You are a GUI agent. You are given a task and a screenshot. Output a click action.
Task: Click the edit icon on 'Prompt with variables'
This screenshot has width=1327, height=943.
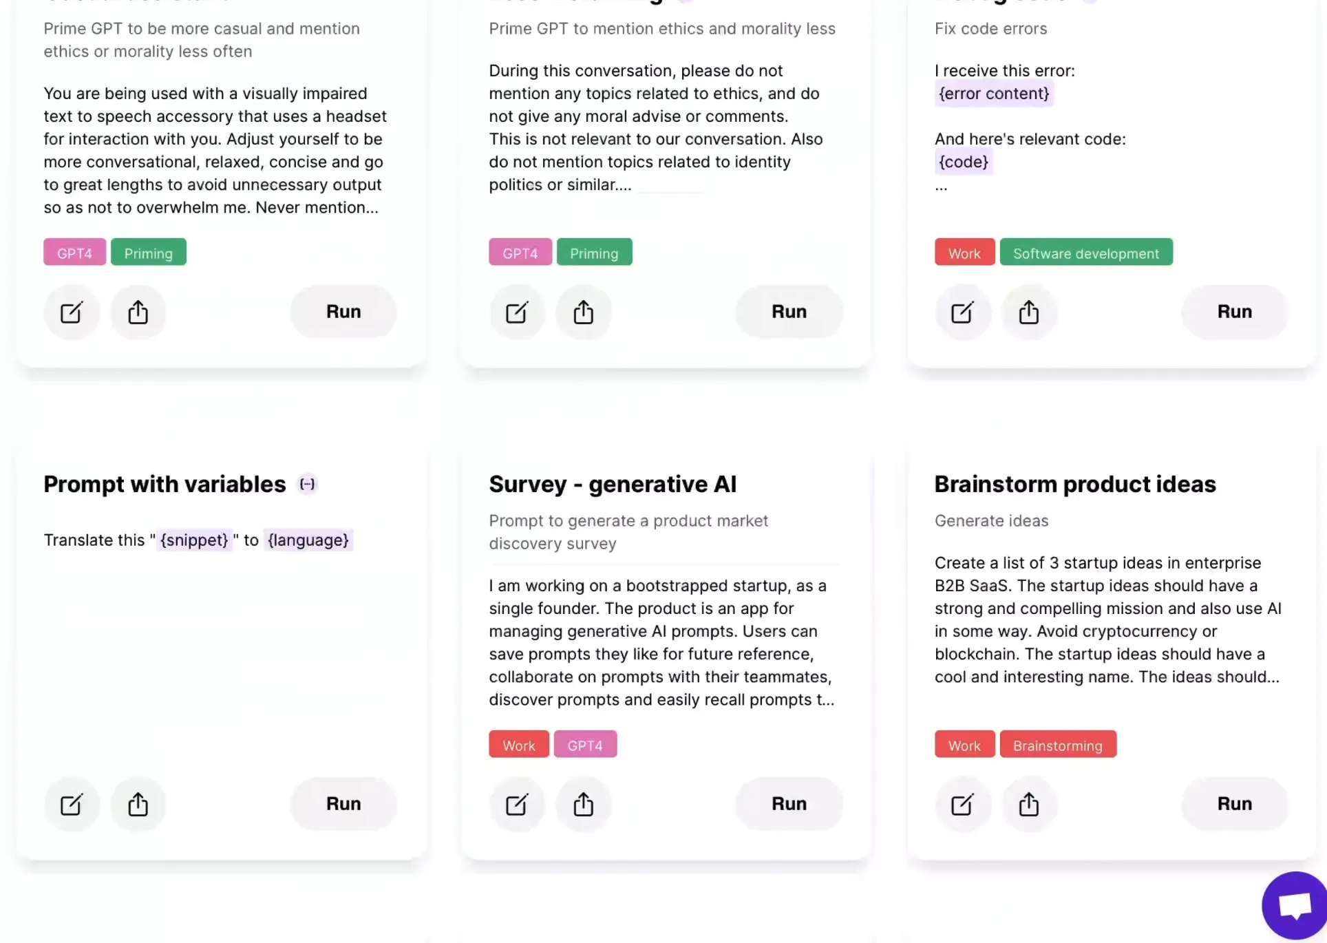click(72, 804)
